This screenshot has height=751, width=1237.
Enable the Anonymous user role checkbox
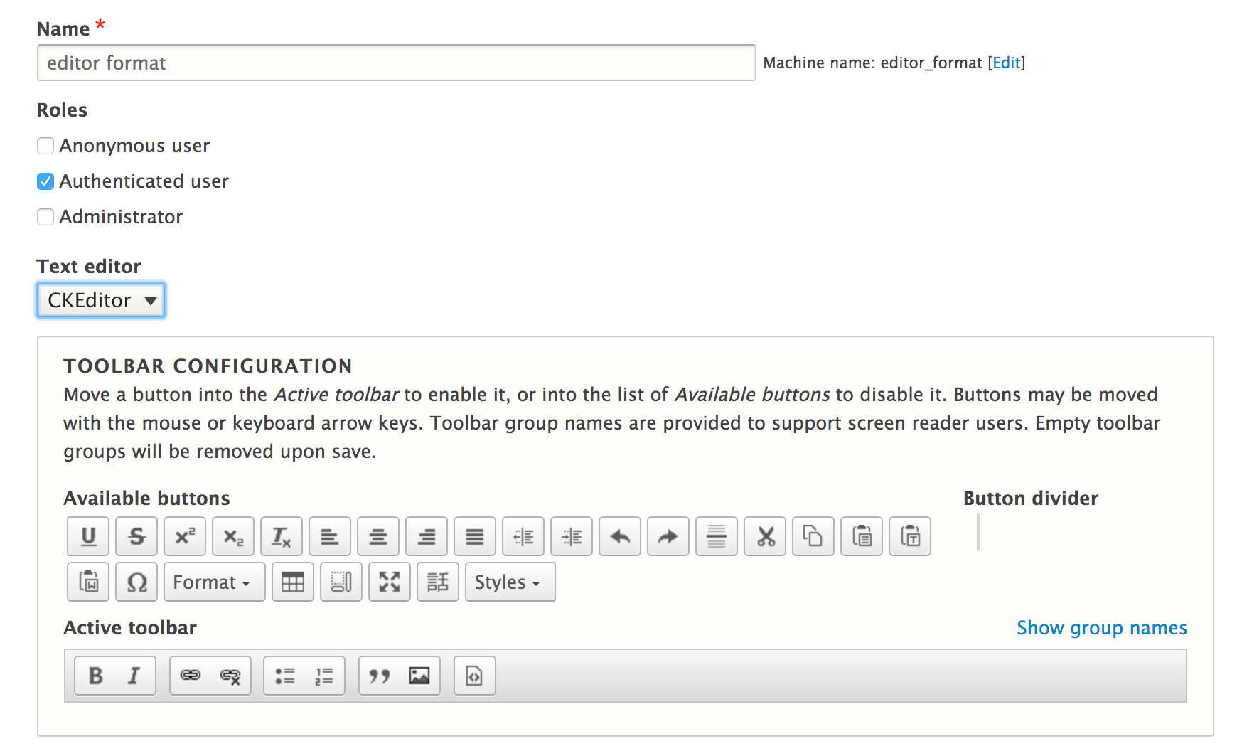click(45, 146)
